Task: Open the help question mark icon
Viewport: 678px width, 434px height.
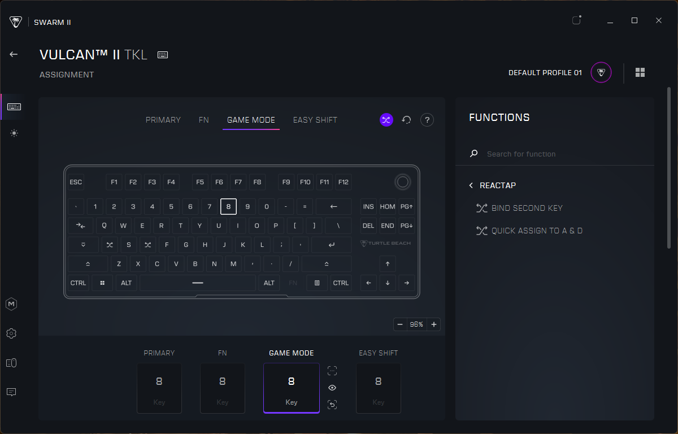Action: click(x=427, y=120)
